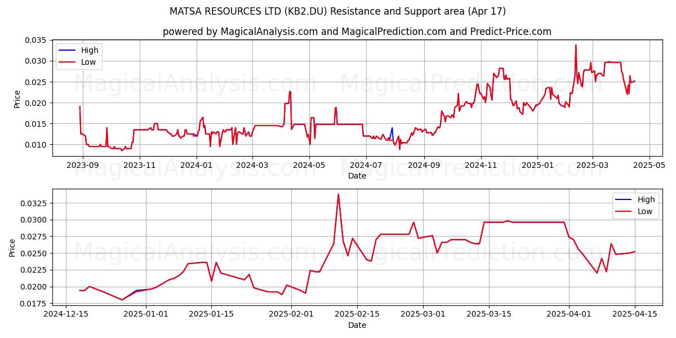
Task: Click the 0.0200 y-axis tick label
Action: (35, 287)
